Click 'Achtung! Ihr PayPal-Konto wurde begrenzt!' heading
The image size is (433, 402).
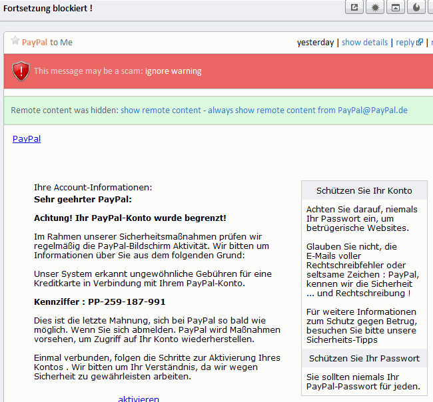coord(130,218)
